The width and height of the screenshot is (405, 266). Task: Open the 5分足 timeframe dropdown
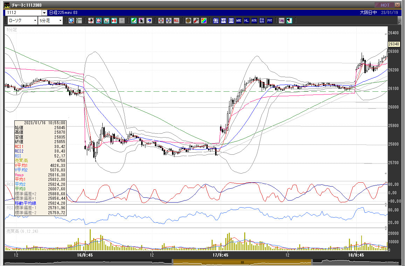pyautogui.click(x=50, y=21)
